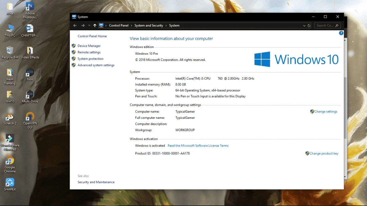Click the installed memory value '8.00 GB'
The height and width of the screenshot is (206, 367).
[x=181, y=85]
